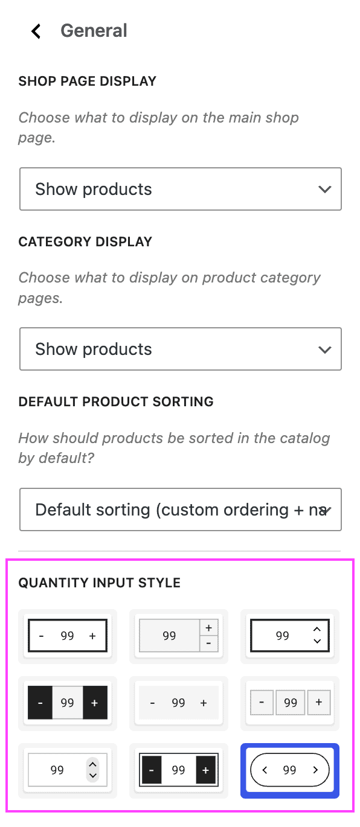
Task: Select the outlined minus/plus quantity style
Action: point(67,635)
